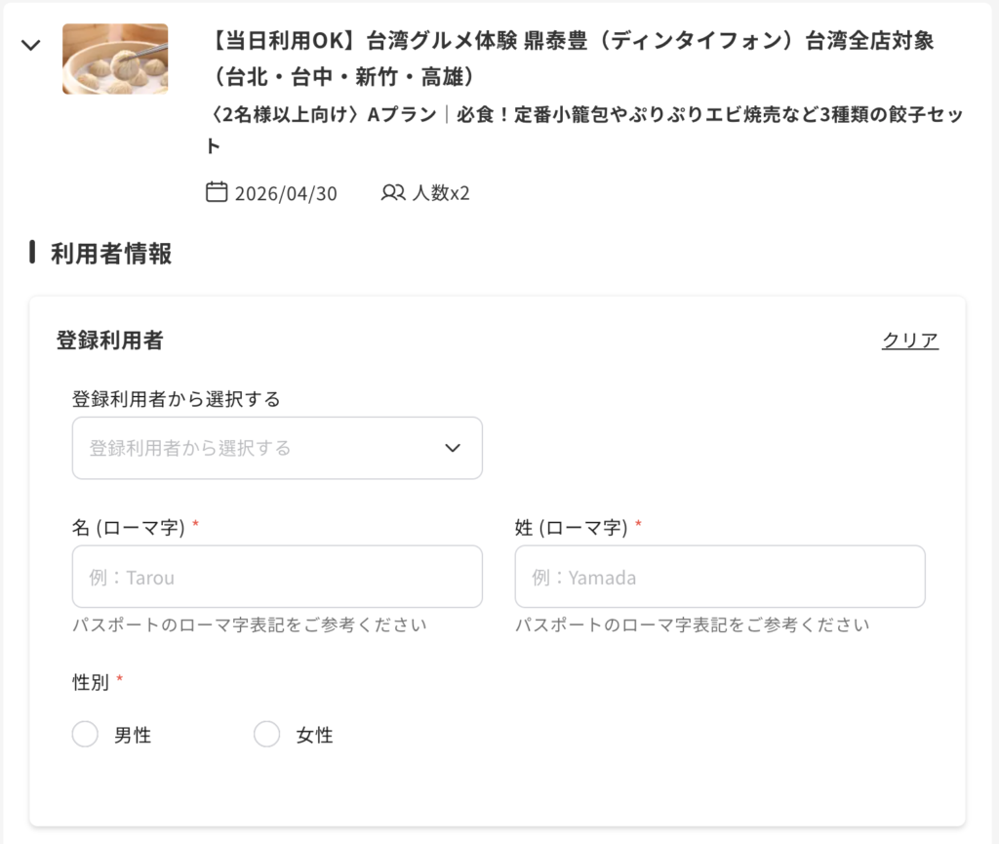This screenshot has height=844, width=999.
Task: Click the unselected circle next to 男性
Action: tap(85, 734)
